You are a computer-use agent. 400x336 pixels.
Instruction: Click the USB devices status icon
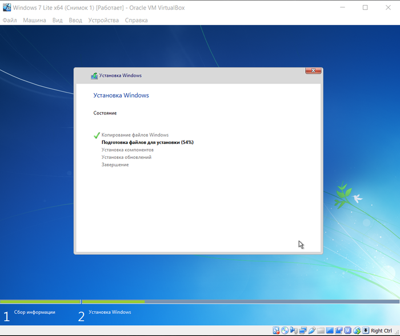[x=312, y=330]
